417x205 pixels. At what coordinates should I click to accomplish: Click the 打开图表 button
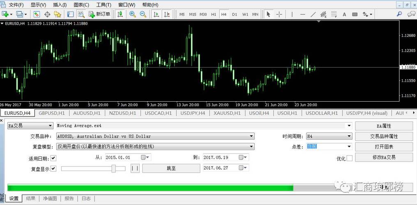click(383, 147)
